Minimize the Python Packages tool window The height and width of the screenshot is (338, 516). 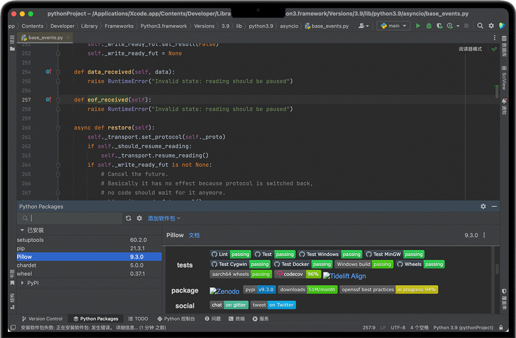(x=494, y=206)
